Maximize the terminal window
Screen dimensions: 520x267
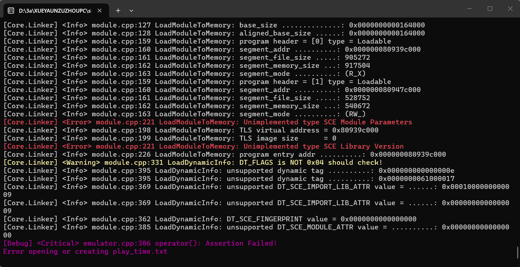490,8
